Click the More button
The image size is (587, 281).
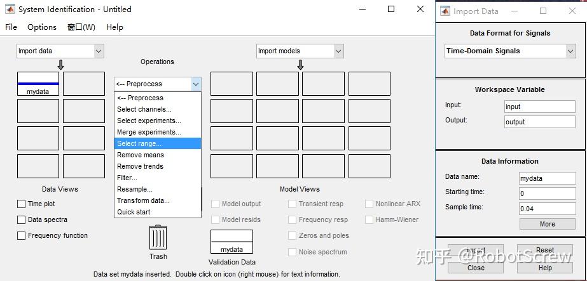point(548,224)
